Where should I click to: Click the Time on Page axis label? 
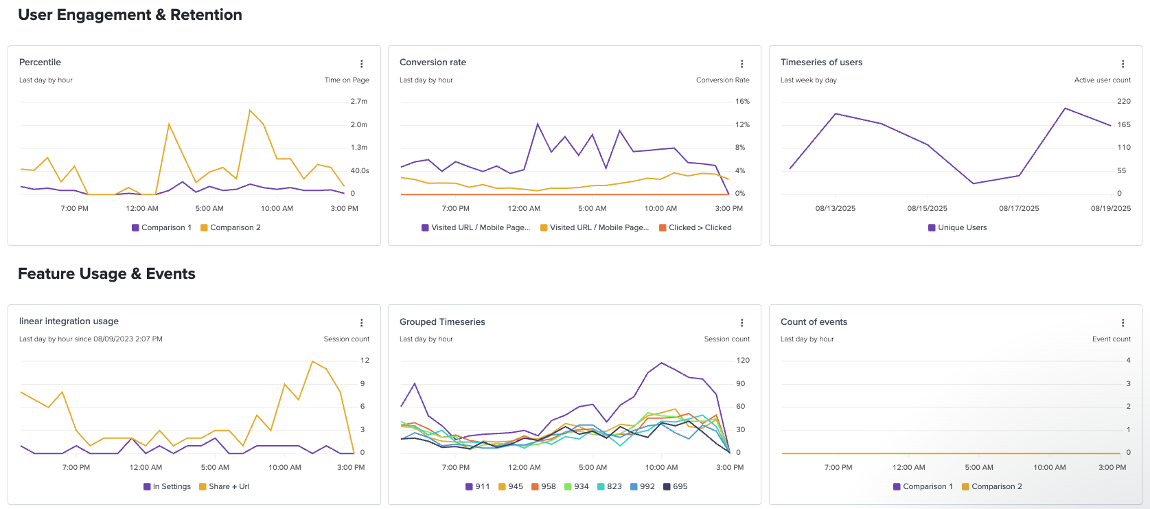[x=347, y=80]
